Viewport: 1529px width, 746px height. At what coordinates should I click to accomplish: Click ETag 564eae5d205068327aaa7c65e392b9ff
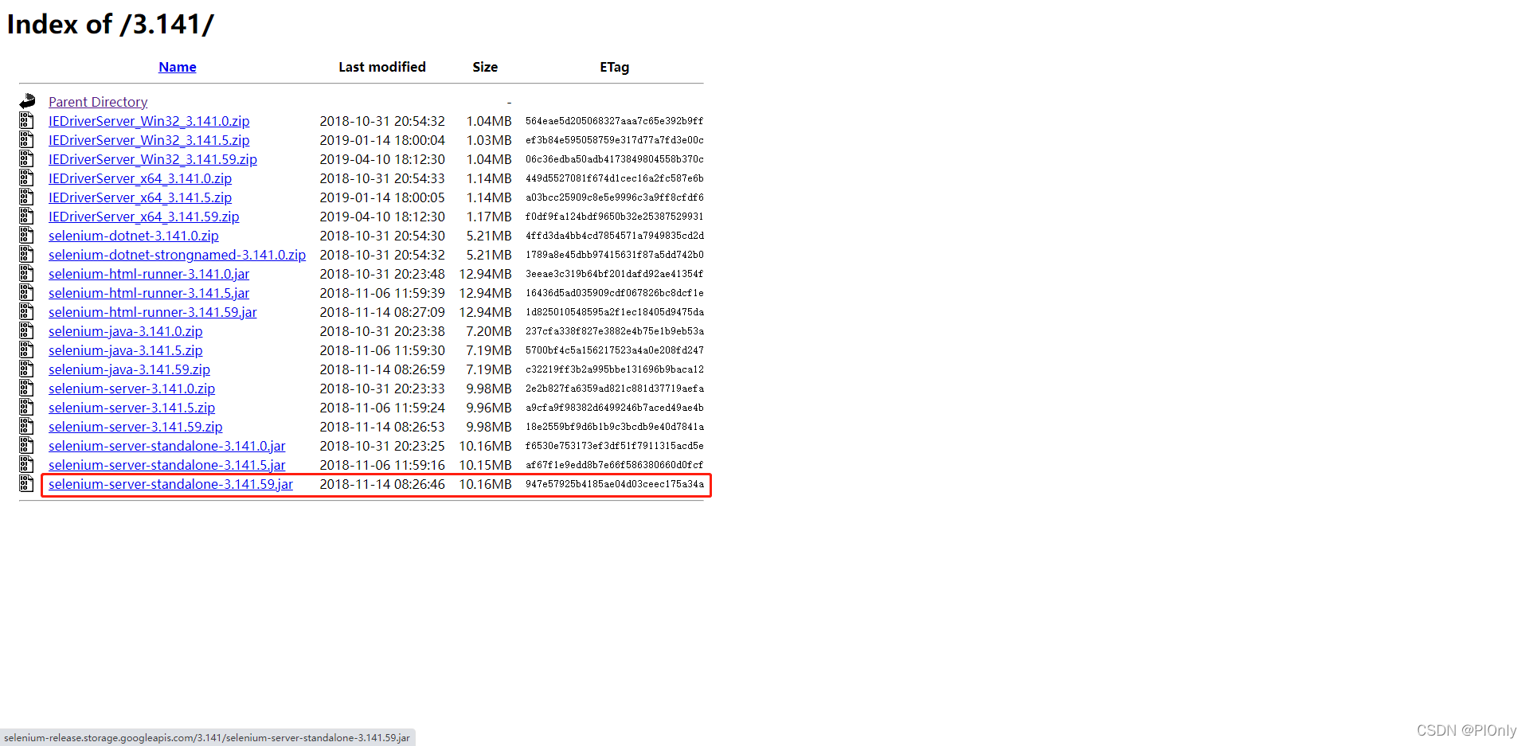tap(615, 121)
